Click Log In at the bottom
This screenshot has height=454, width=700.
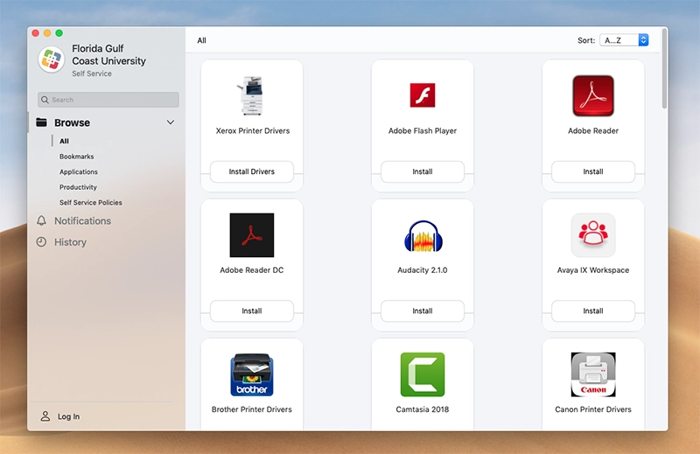point(68,416)
